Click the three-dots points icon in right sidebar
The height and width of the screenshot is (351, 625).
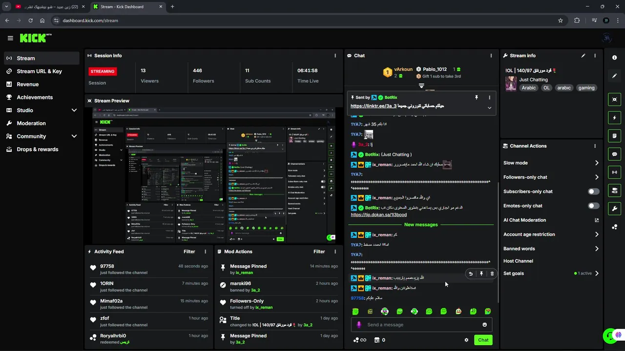click(614, 227)
